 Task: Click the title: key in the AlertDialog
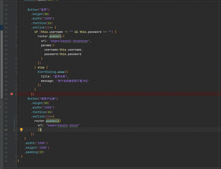[x=45, y=76]
